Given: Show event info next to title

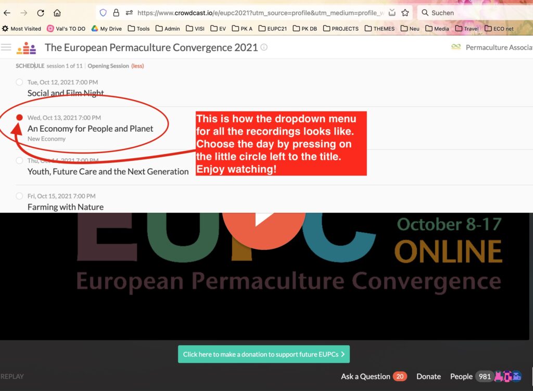Looking at the screenshot, I should click(x=264, y=47).
